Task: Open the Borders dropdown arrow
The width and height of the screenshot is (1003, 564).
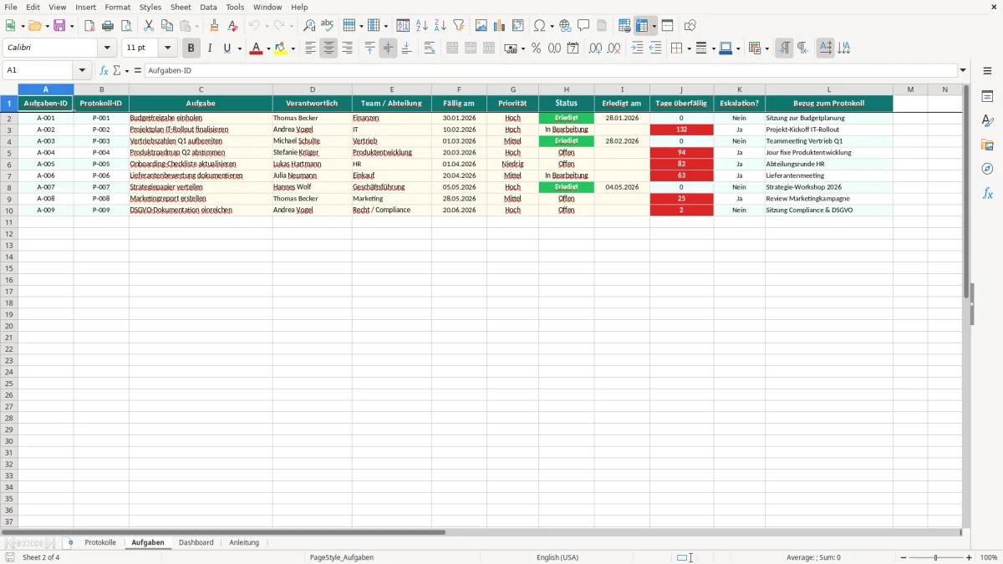Action: tap(688, 48)
